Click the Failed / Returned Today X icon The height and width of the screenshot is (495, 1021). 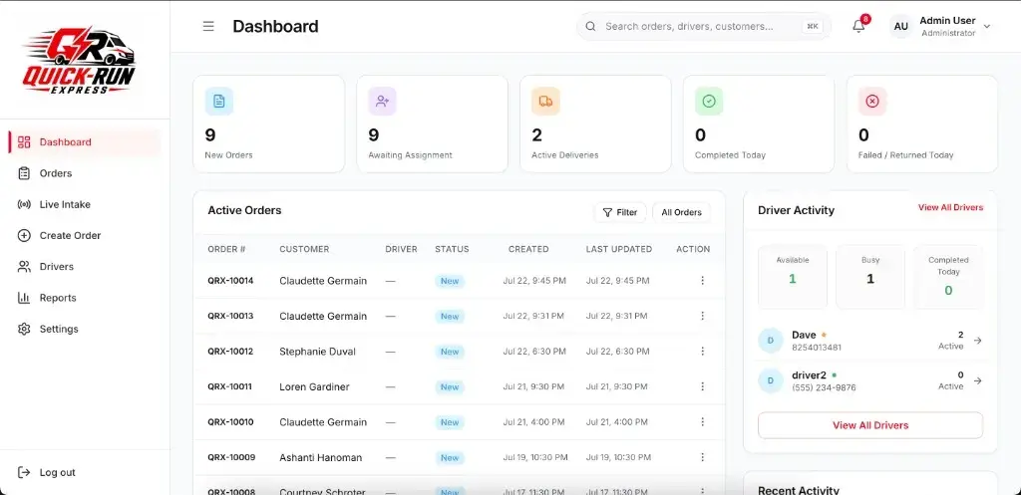coord(872,102)
